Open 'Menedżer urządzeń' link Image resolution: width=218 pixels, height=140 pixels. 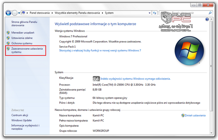[23, 33]
